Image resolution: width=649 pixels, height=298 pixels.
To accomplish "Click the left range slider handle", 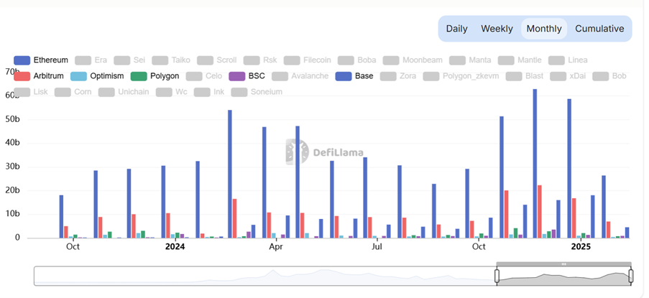I will click(x=496, y=276).
